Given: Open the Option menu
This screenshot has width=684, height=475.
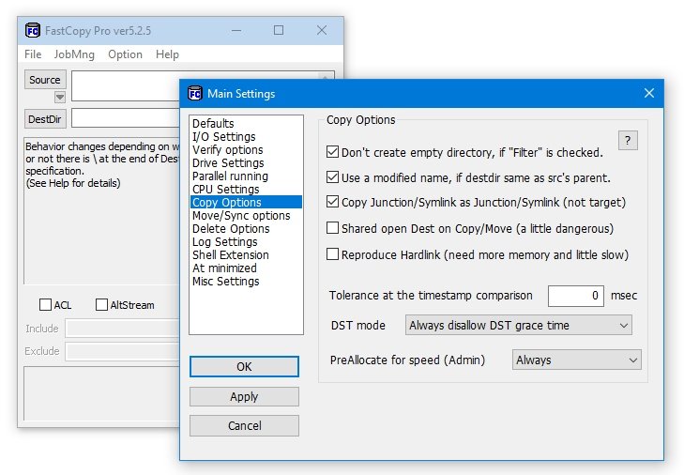Looking at the screenshot, I should point(125,54).
